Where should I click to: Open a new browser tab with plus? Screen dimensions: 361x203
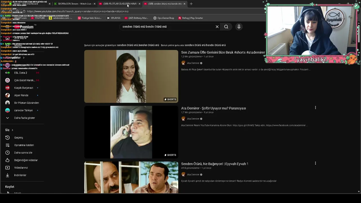click(191, 4)
